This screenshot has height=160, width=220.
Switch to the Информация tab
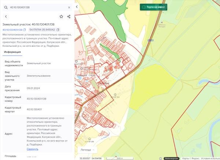pyautogui.click(x=12, y=52)
